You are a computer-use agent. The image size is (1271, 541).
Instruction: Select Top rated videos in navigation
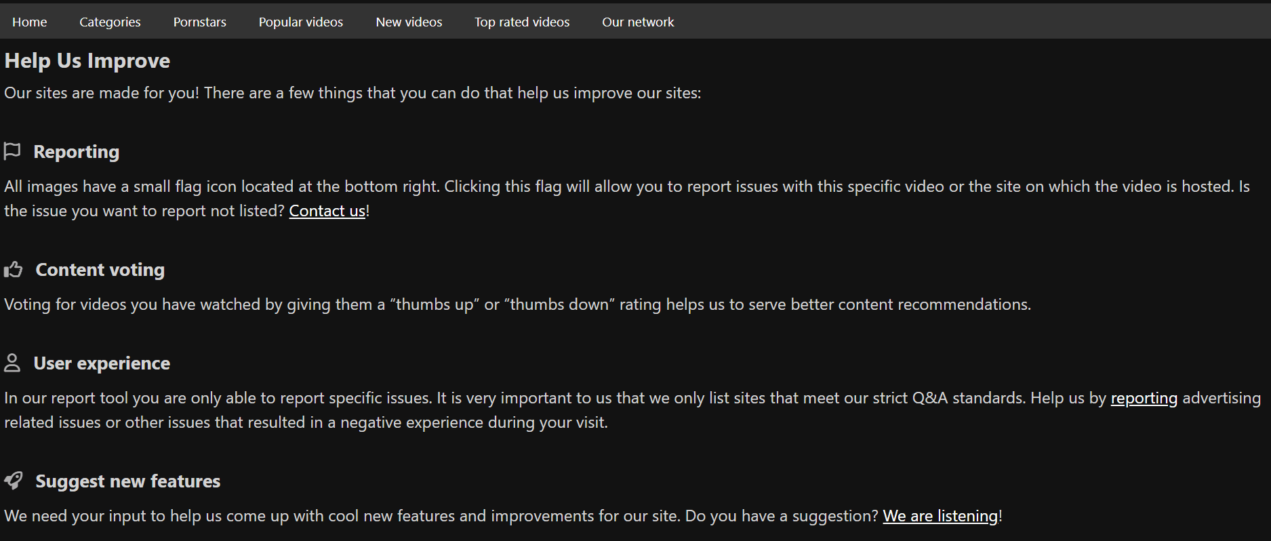click(x=522, y=22)
